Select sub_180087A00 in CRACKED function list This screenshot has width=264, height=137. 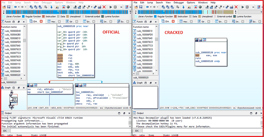pyautogui.click(x=145, y=53)
